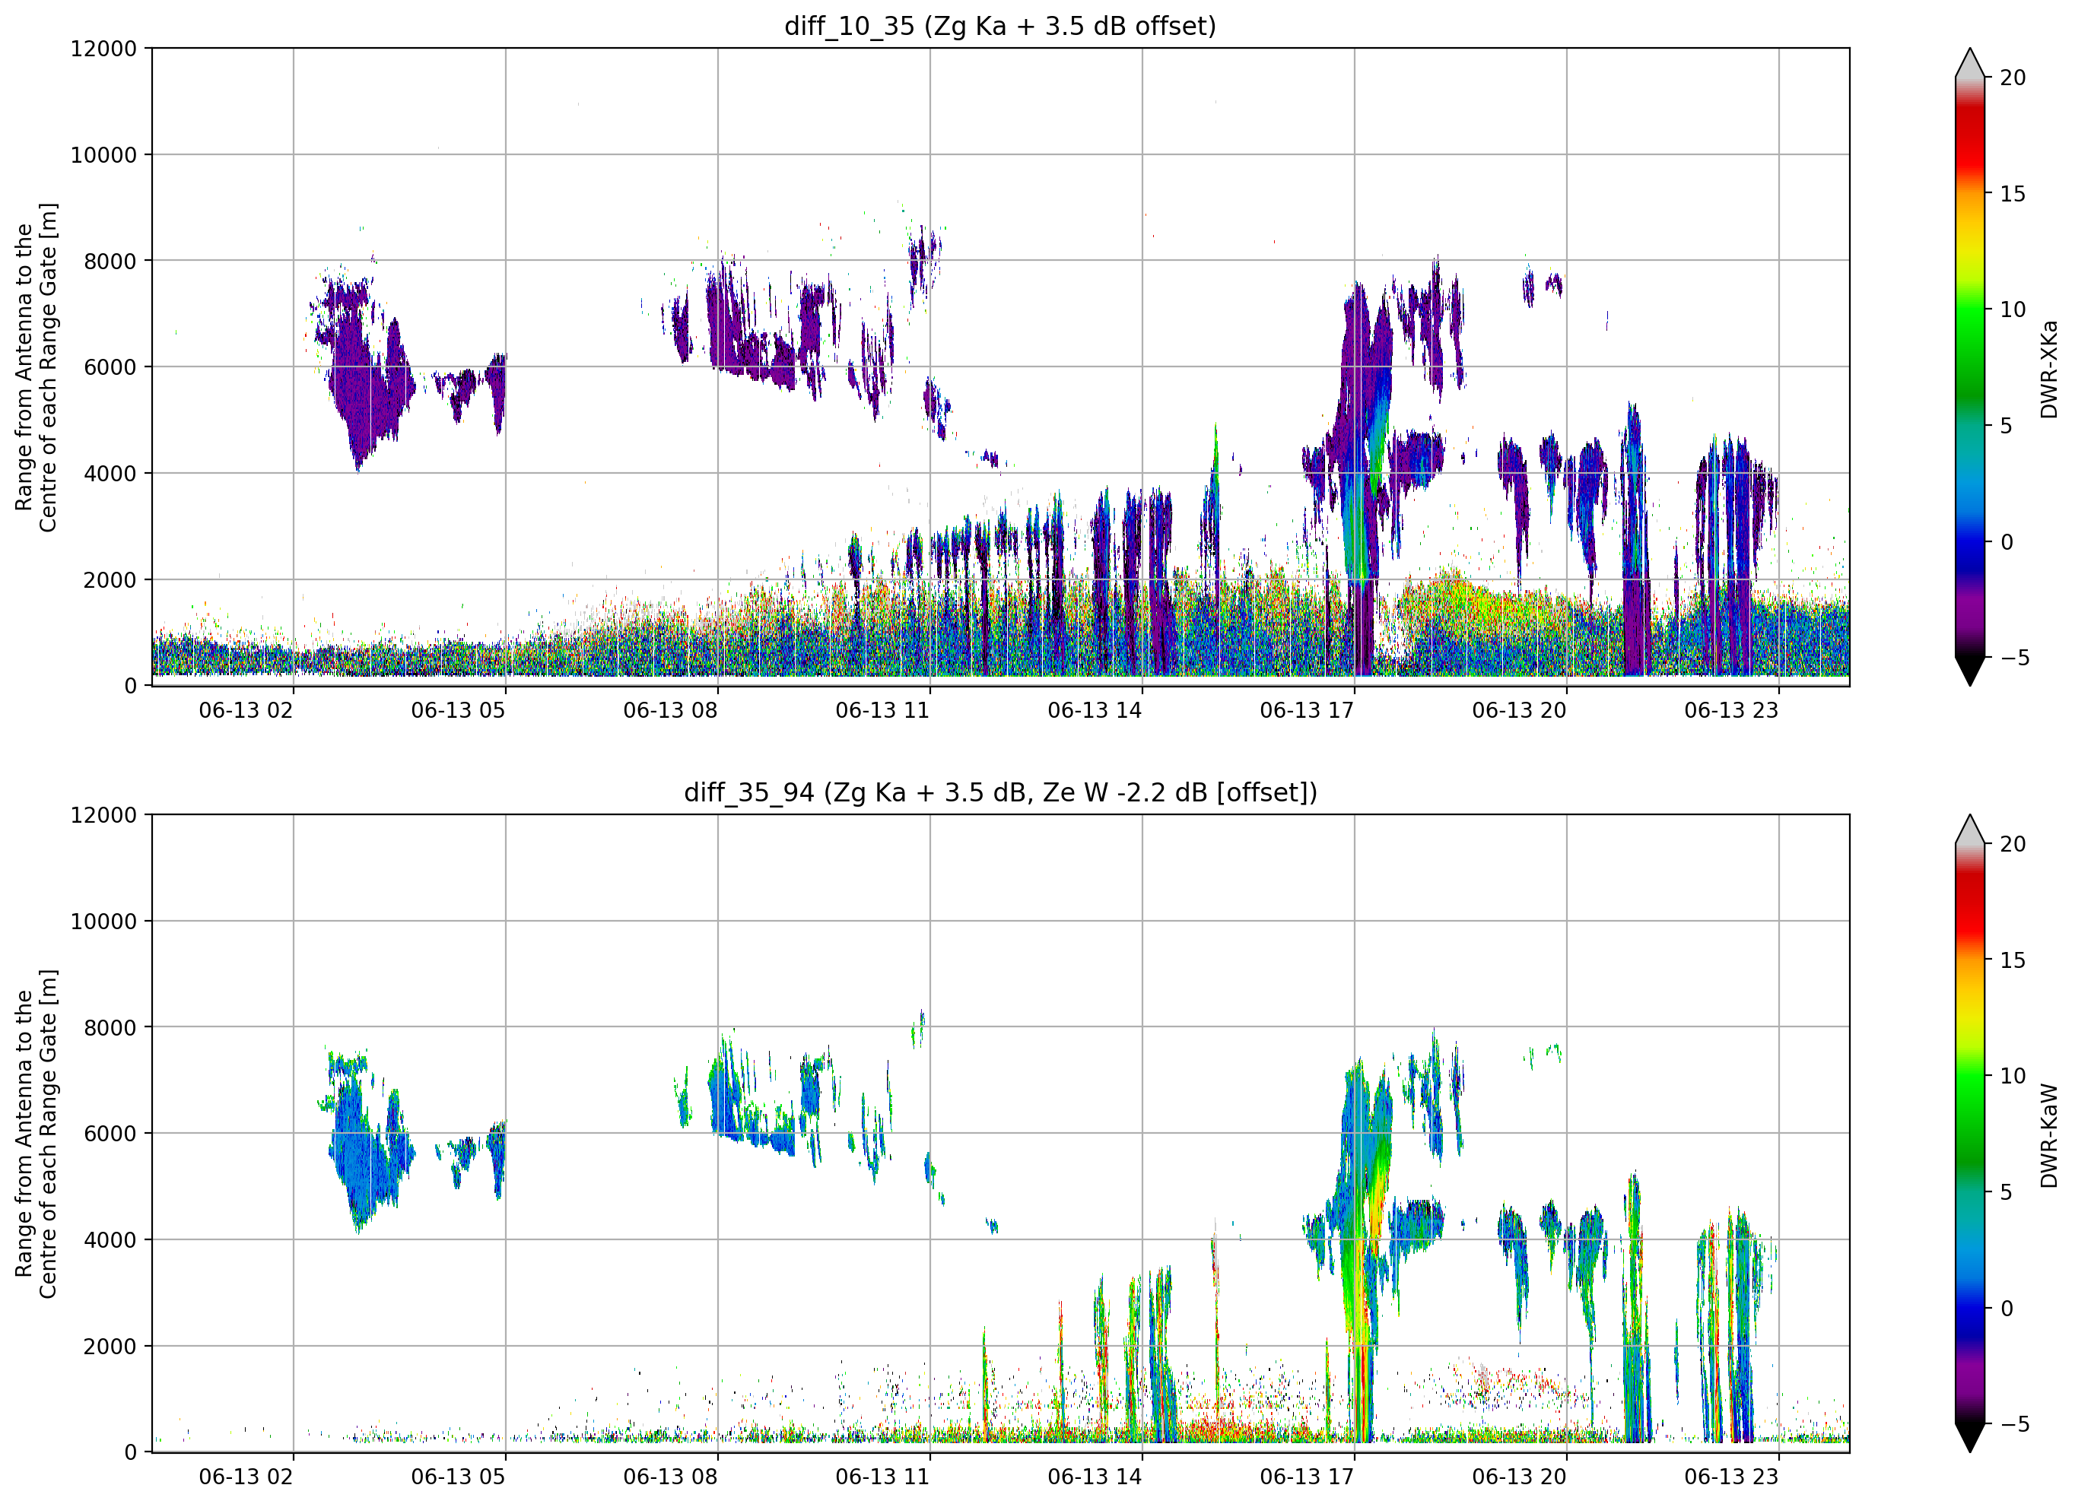Click the 5 tick on DWR-KaW colorbar
2075x1504 pixels.
[x=2006, y=1193]
